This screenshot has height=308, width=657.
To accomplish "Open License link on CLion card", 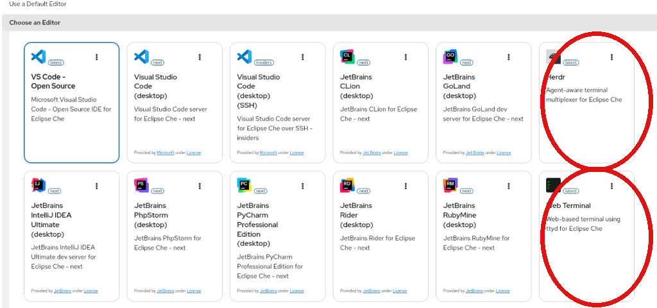I will 400,153.
